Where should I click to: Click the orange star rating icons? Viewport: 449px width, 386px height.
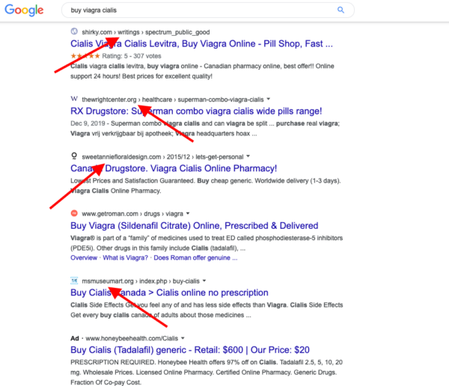(85, 56)
